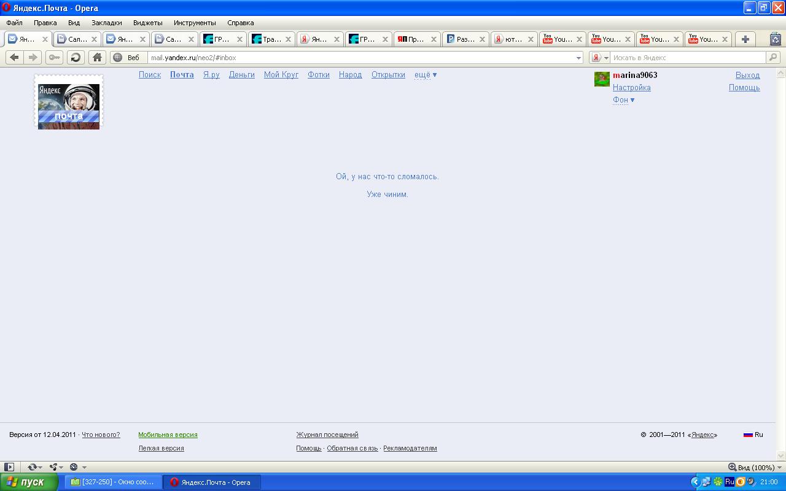
Task: Run search with the magnifier icon
Action: (x=773, y=58)
